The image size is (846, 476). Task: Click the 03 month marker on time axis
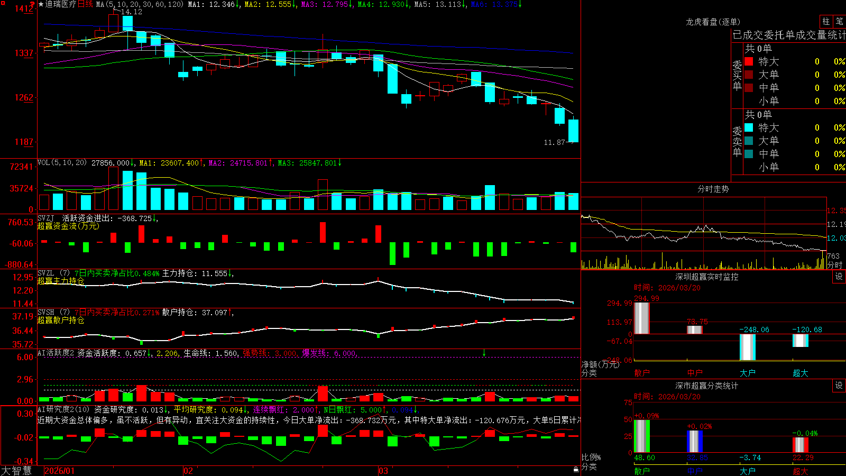tap(383, 471)
